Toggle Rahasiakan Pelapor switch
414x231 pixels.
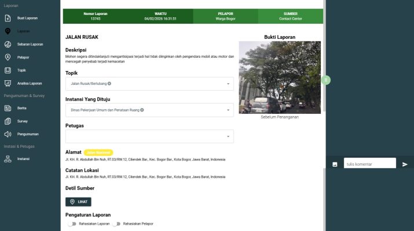click(x=116, y=223)
